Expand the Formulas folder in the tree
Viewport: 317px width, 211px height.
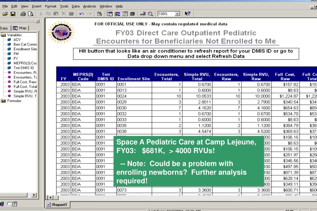coord(3,101)
